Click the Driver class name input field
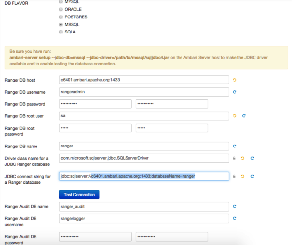 pyautogui.click(x=144, y=158)
